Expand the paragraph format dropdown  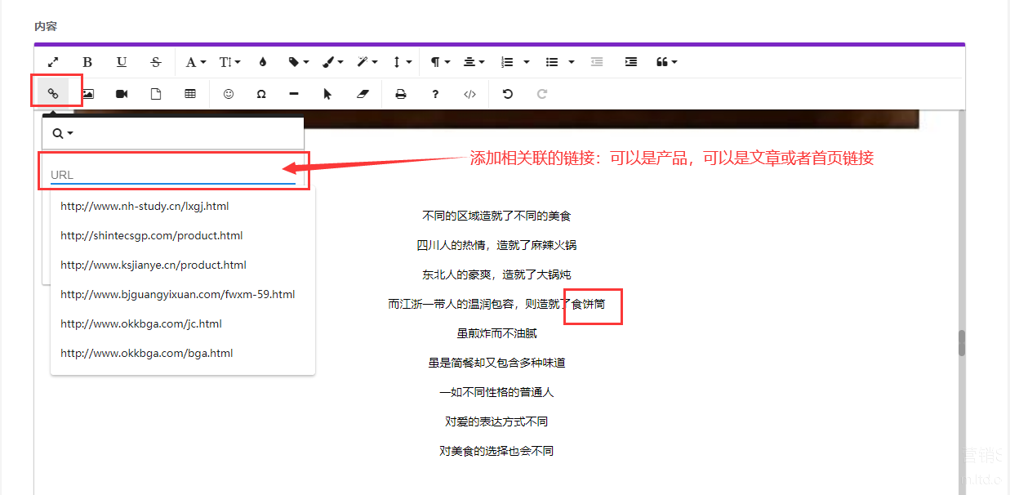[439, 62]
